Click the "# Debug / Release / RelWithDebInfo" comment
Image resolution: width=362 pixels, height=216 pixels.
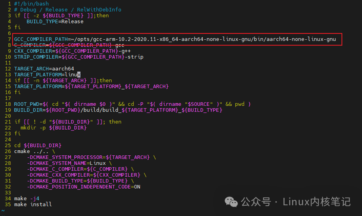coord(67,9)
